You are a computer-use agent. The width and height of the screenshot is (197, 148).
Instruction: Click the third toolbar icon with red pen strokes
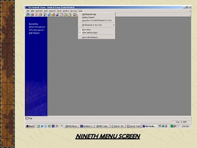pyautogui.click(x=36, y=15)
